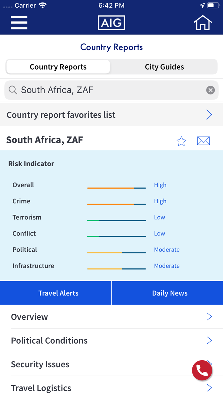Tap the AIG logo in the header
Image resolution: width=223 pixels, height=397 pixels.
coord(111,22)
